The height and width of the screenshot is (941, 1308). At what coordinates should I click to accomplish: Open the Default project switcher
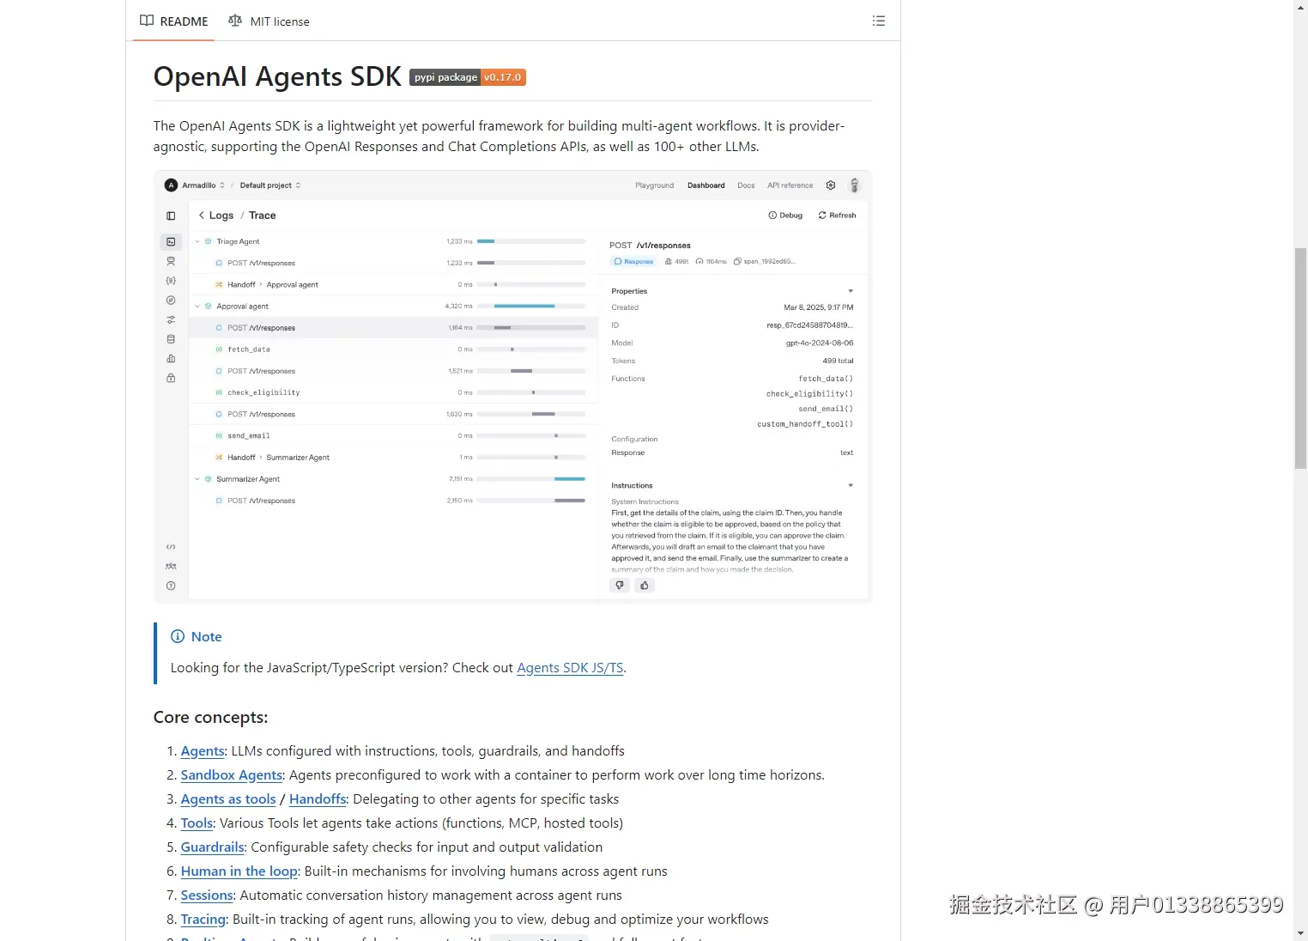point(270,185)
